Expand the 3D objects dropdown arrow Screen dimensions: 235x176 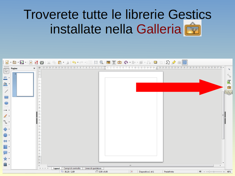9,164
